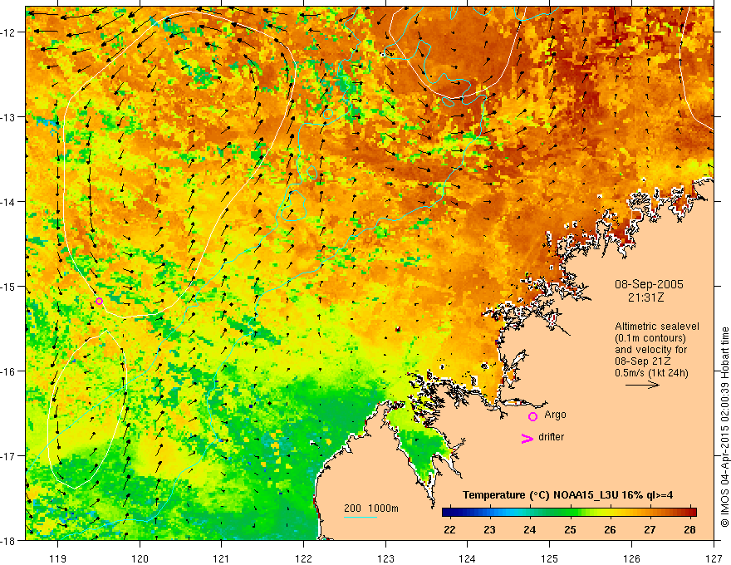Click the 27 value on the temperature scale
Screen dimensions: 731x565
[x=650, y=529]
